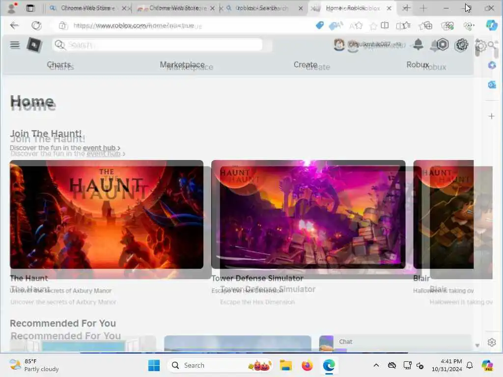This screenshot has width=503, height=377.
Task: Click the address bar URL
Action: [x=134, y=26]
